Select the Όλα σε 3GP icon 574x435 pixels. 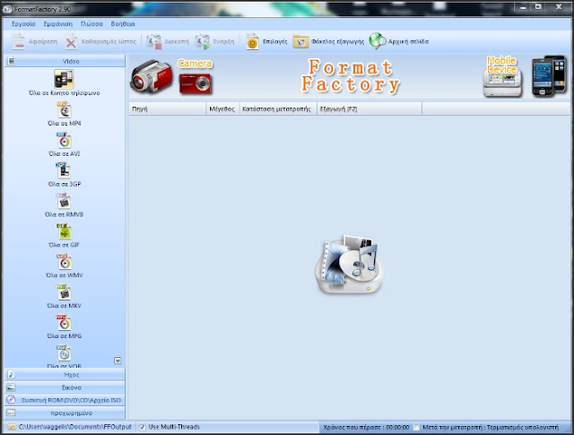click(x=64, y=170)
